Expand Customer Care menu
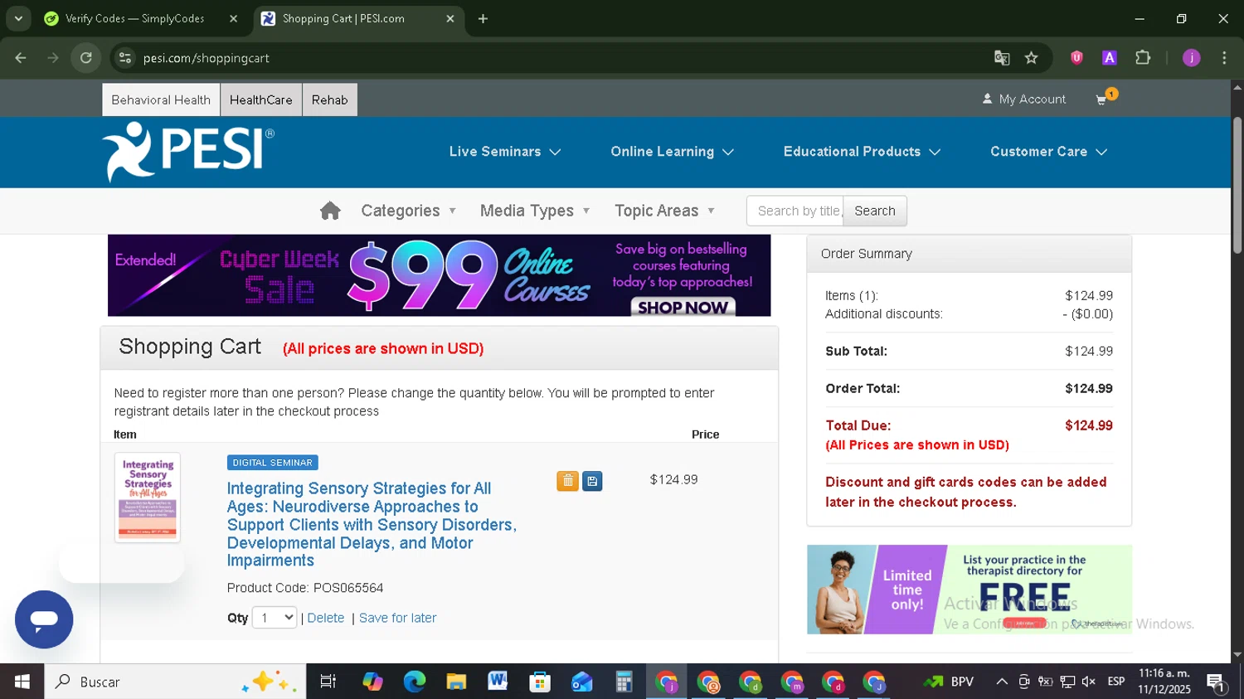This screenshot has width=1244, height=699. tap(1048, 152)
